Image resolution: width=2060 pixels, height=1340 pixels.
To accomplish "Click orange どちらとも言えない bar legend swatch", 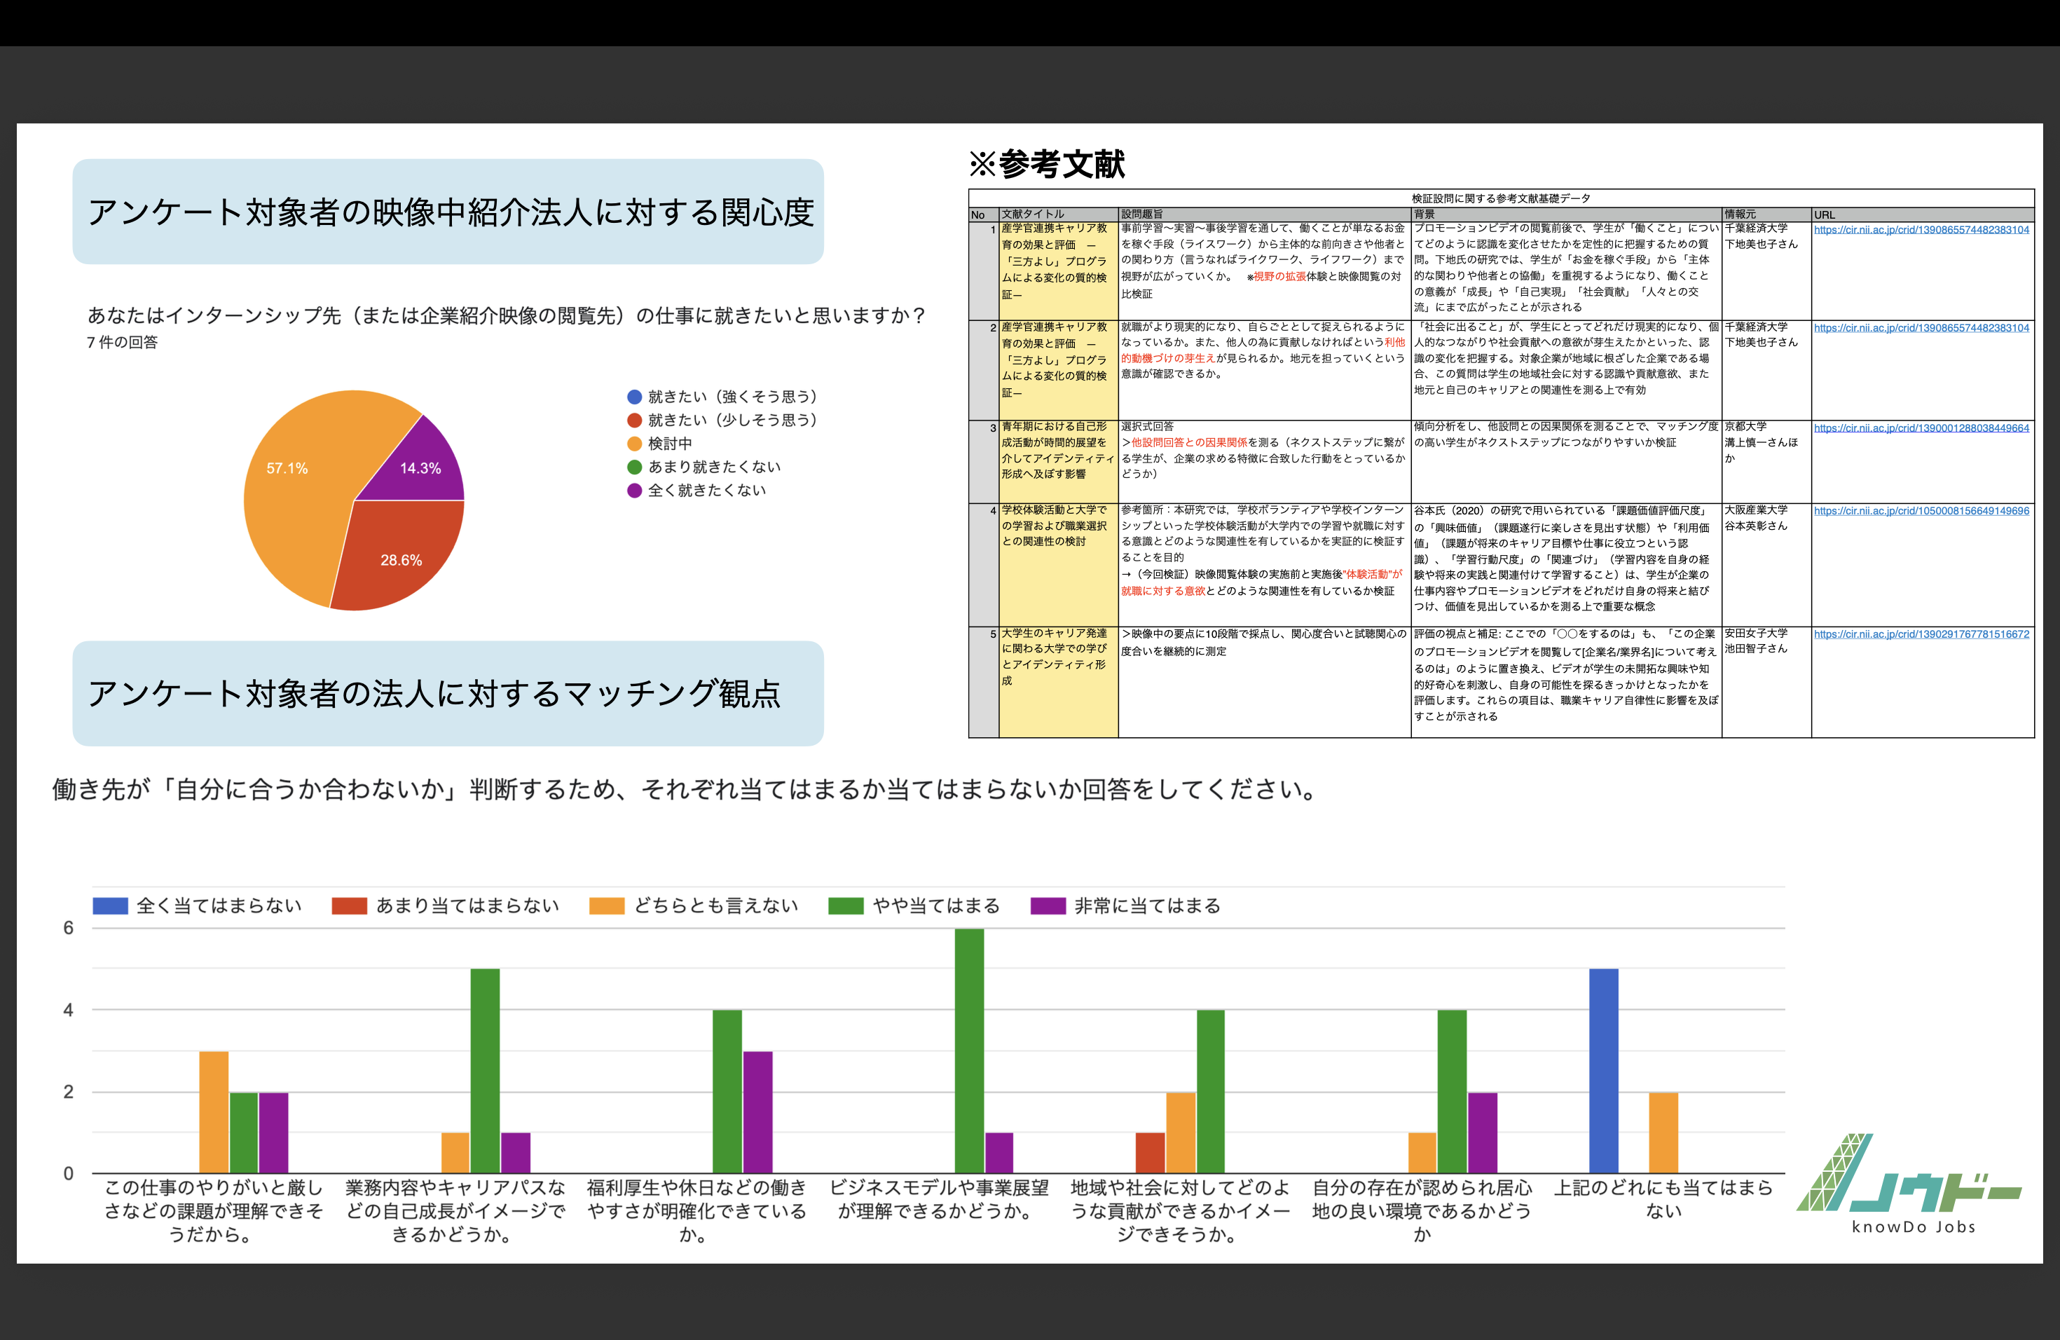I will pos(606,905).
